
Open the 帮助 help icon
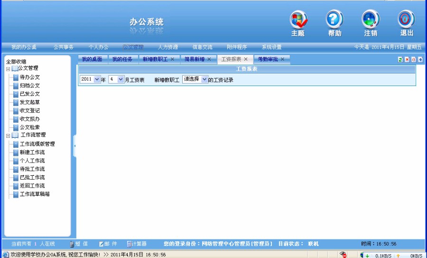[334, 19]
